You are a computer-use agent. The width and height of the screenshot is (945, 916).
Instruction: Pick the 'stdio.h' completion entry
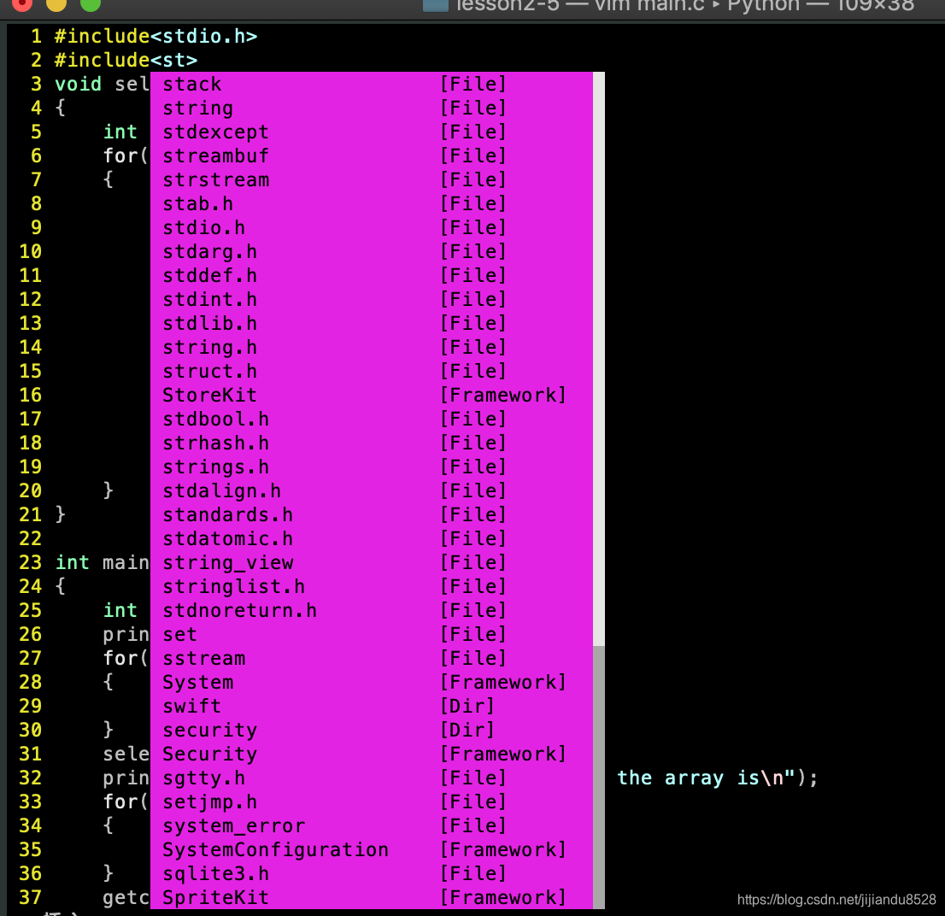371,227
